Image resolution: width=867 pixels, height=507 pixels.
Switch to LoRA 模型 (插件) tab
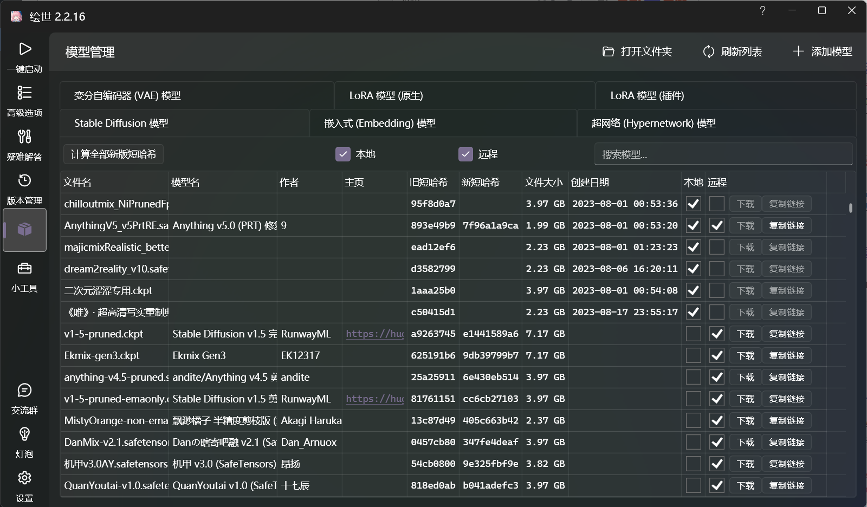[x=726, y=95]
